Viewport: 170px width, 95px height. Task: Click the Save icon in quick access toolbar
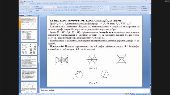25,1
